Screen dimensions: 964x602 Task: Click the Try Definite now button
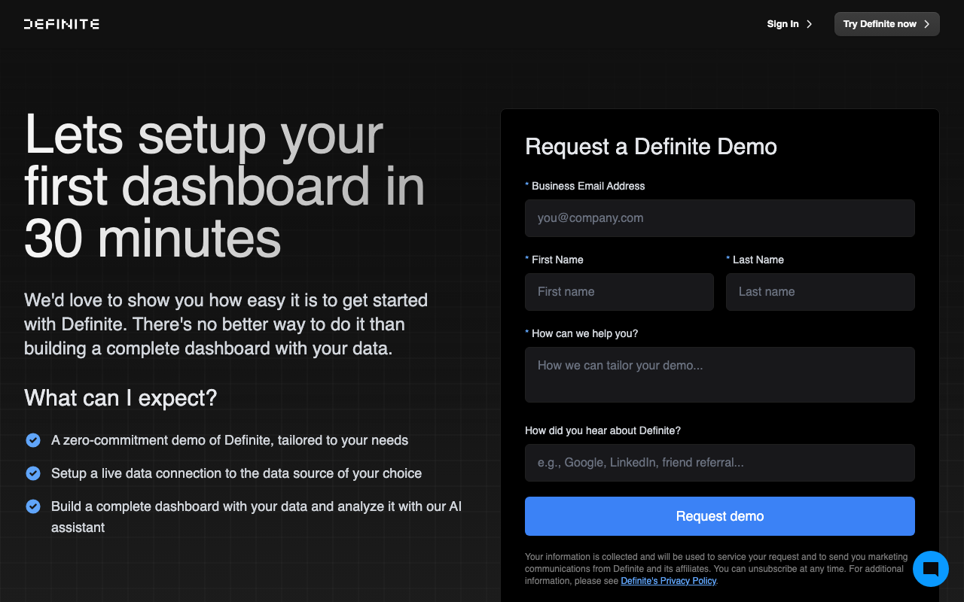coord(887,24)
